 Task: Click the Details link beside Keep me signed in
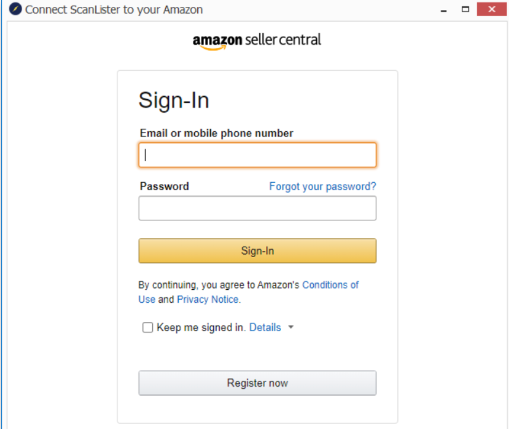(265, 328)
